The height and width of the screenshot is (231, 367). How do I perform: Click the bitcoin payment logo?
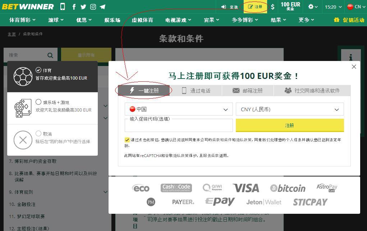click(x=288, y=188)
